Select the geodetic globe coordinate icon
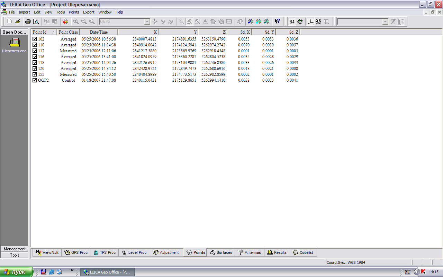 (x=318, y=21)
